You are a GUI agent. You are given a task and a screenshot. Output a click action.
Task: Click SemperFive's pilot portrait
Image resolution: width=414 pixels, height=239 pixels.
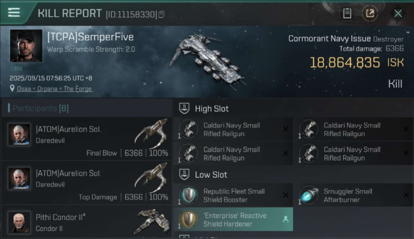(26, 46)
